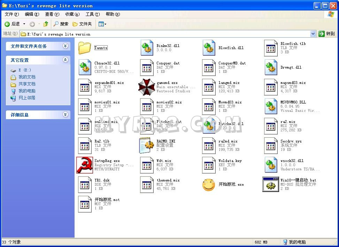339x247 pixels.
Task: Click the langmd.mix file icon
Action: coord(209,87)
